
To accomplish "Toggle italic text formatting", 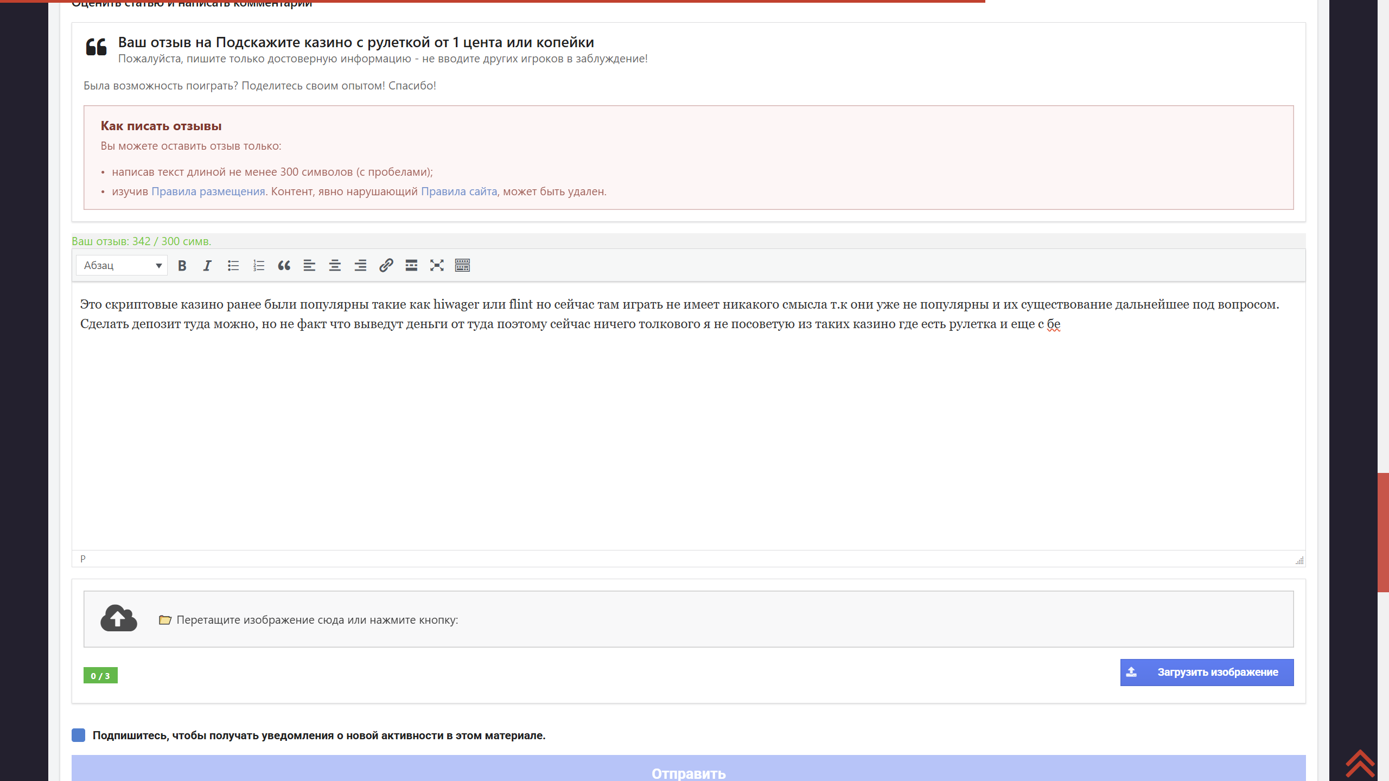I will [207, 265].
